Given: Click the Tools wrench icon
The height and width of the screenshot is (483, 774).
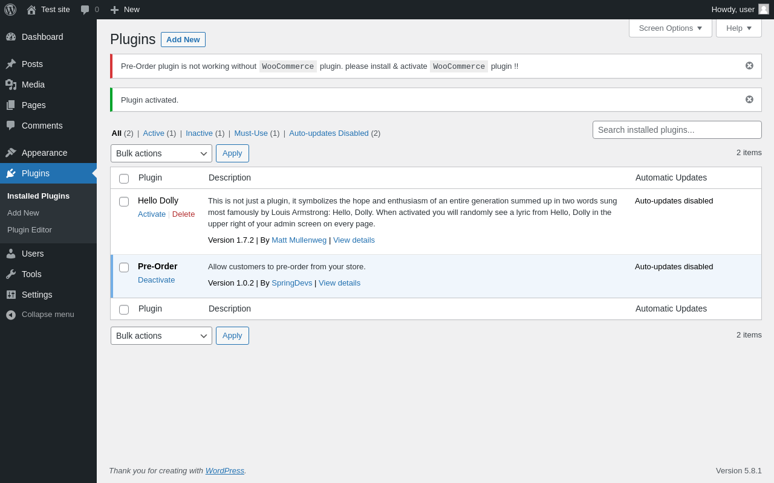Looking at the screenshot, I should click(x=11, y=274).
